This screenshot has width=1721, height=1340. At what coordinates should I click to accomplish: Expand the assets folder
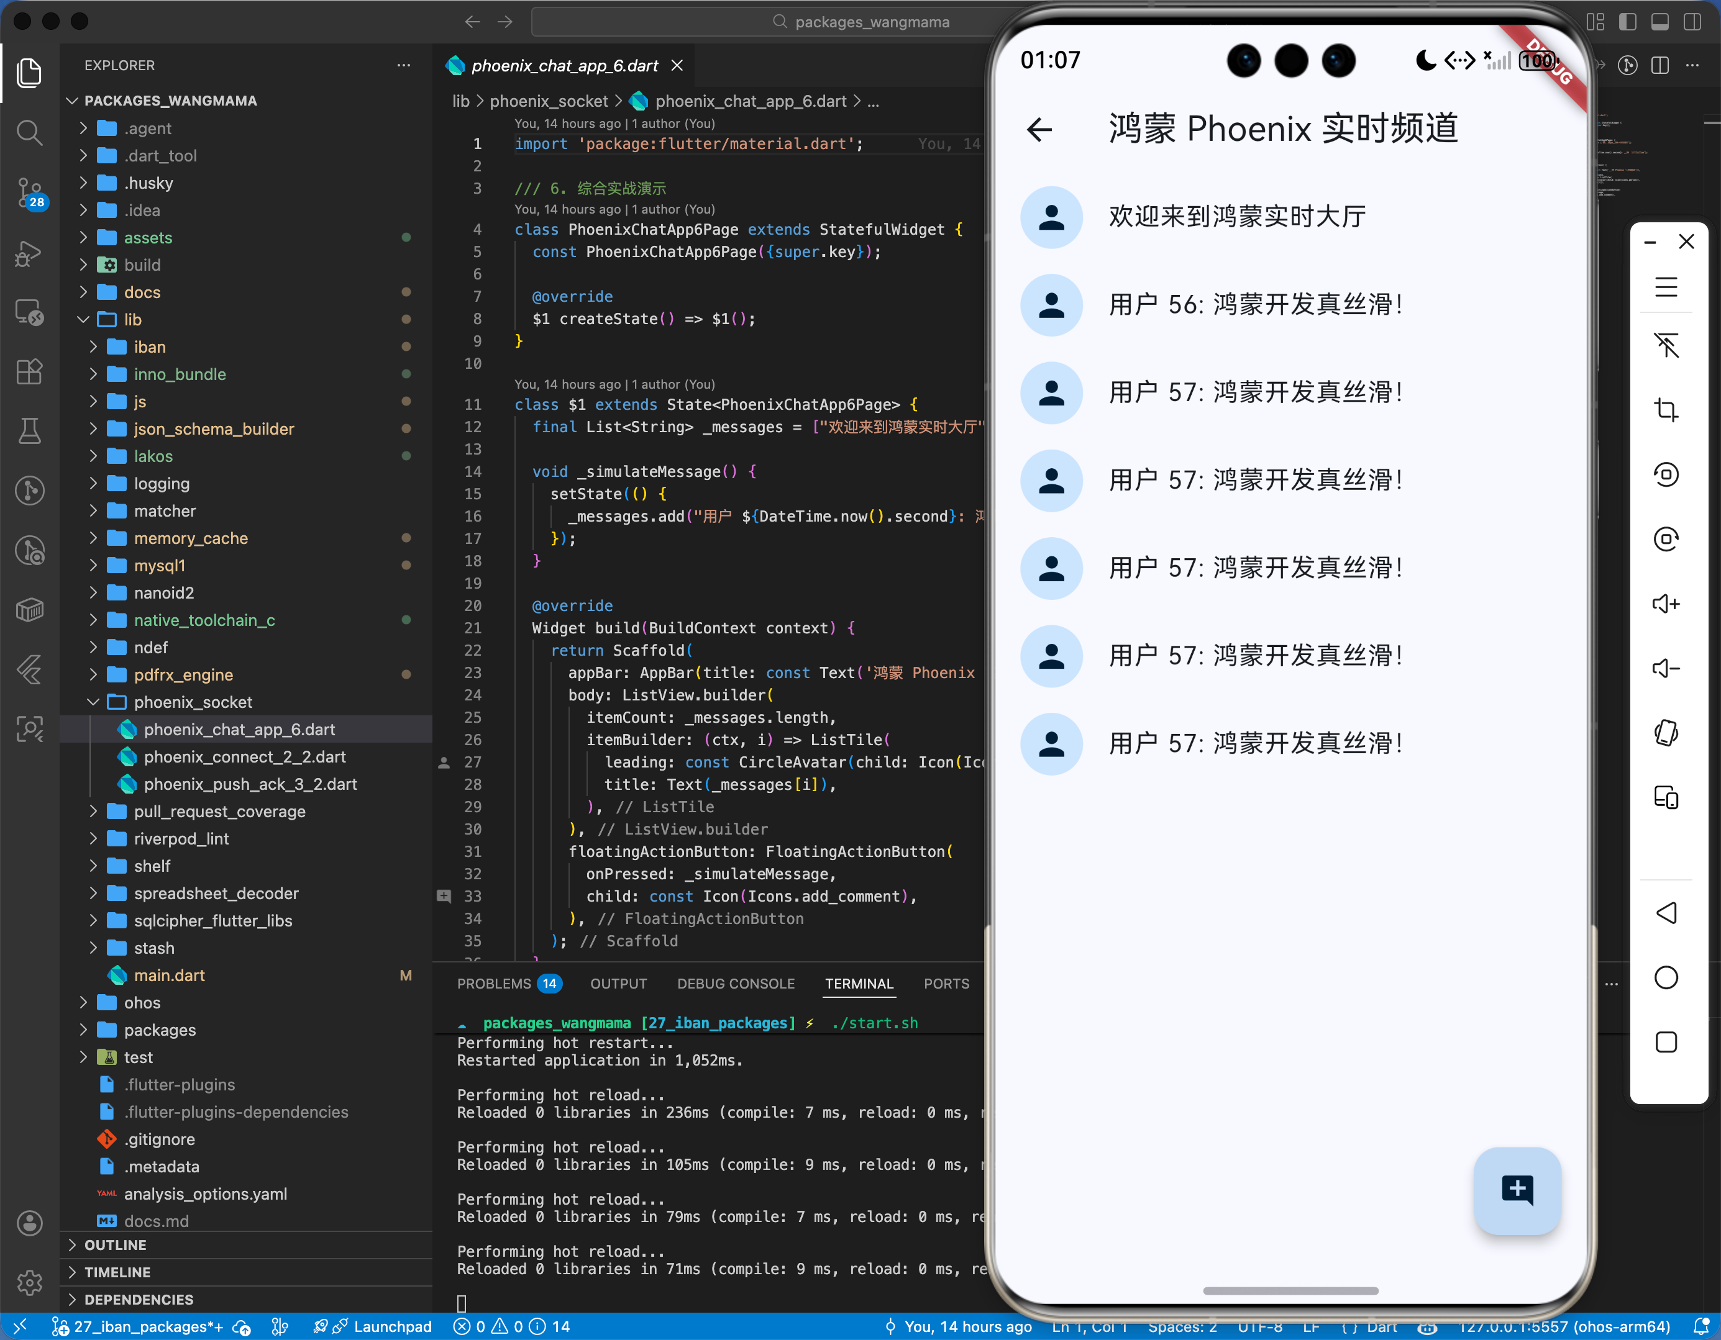click(x=147, y=238)
